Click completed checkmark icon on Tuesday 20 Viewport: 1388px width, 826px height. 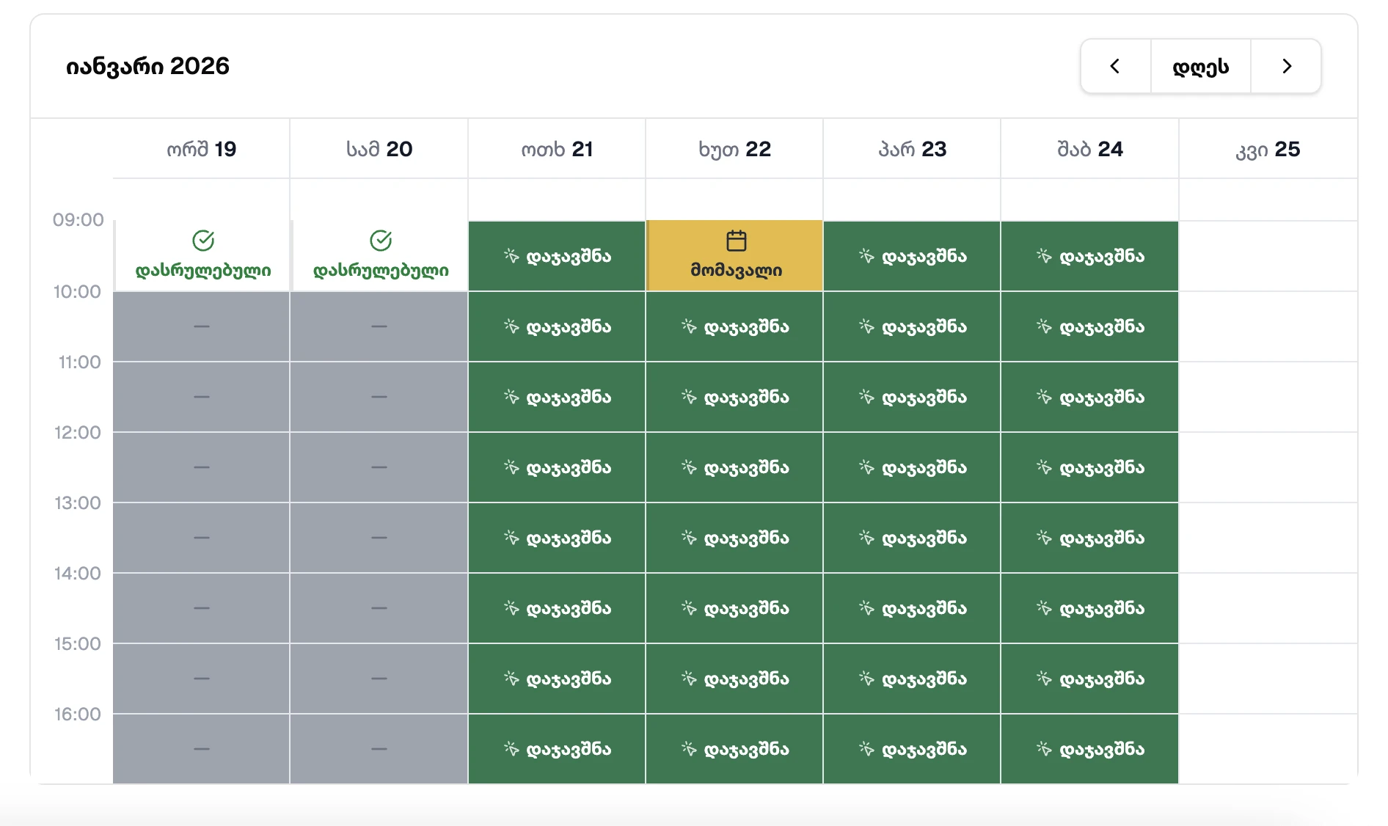click(x=381, y=241)
